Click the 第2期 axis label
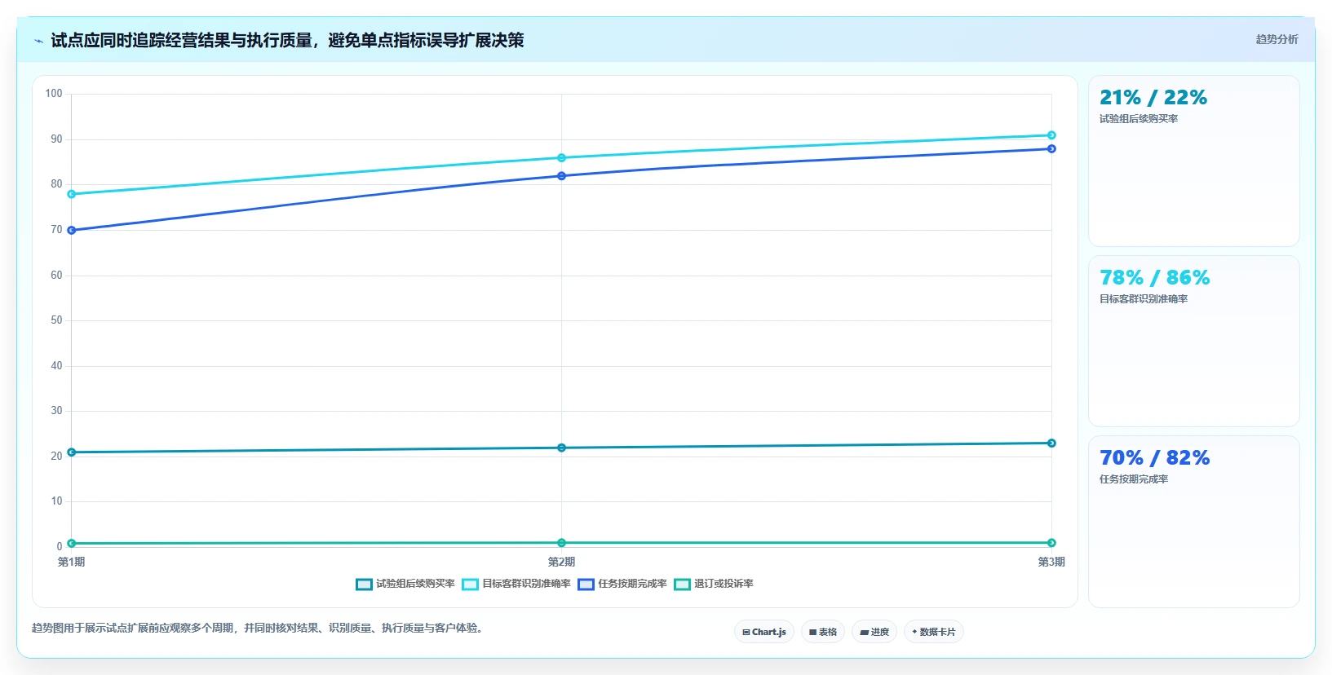Image resolution: width=1332 pixels, height=675 pixels. pos(561,562)
